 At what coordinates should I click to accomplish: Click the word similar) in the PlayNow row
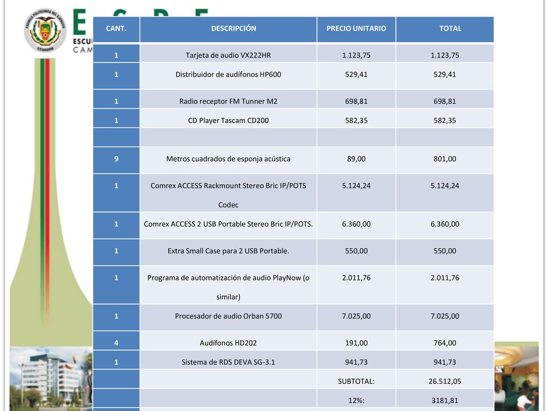[228, 297]
